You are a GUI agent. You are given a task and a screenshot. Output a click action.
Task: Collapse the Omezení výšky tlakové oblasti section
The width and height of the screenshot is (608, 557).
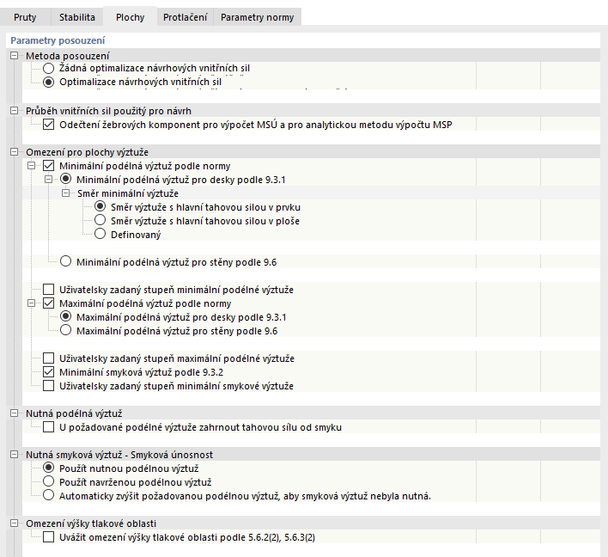pyautogui.click(x=15, y=524)
